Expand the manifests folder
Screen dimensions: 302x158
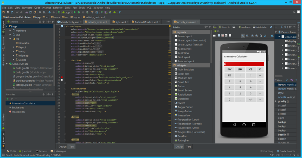10,31
